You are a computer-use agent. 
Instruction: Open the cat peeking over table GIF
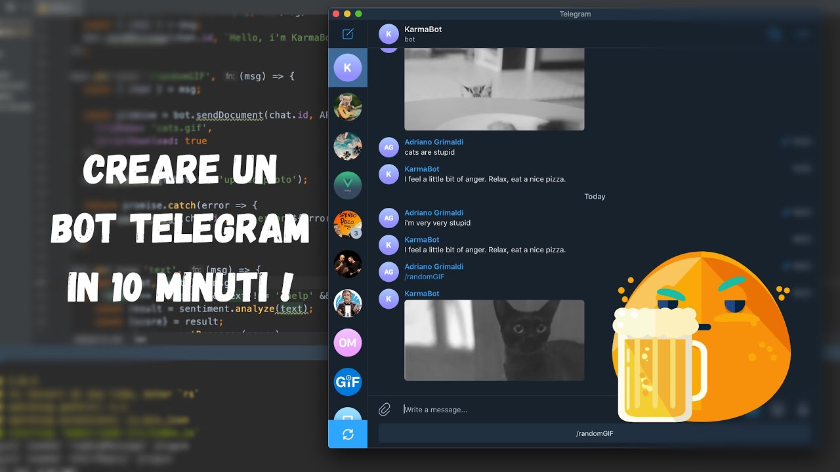tap(494, 89)
